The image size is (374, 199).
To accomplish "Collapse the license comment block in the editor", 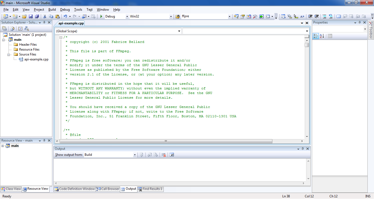I will 61,37.
